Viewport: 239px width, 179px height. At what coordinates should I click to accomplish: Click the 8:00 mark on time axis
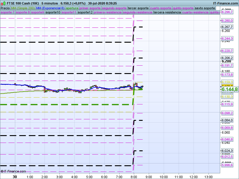click(134, 177)
